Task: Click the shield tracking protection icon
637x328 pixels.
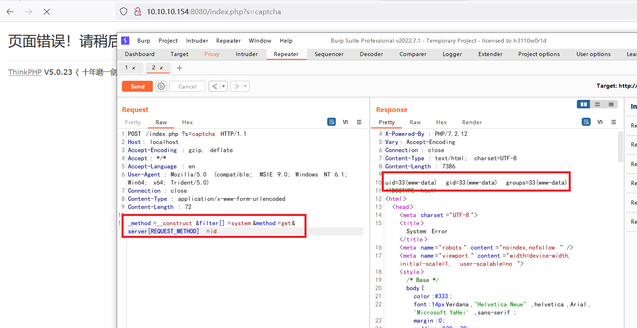Action: pos(124,12)
